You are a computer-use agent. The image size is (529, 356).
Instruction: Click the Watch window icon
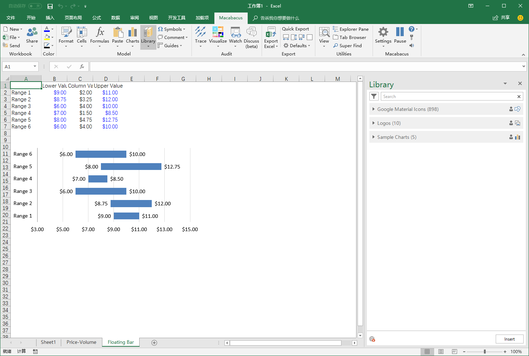point(236,33)
